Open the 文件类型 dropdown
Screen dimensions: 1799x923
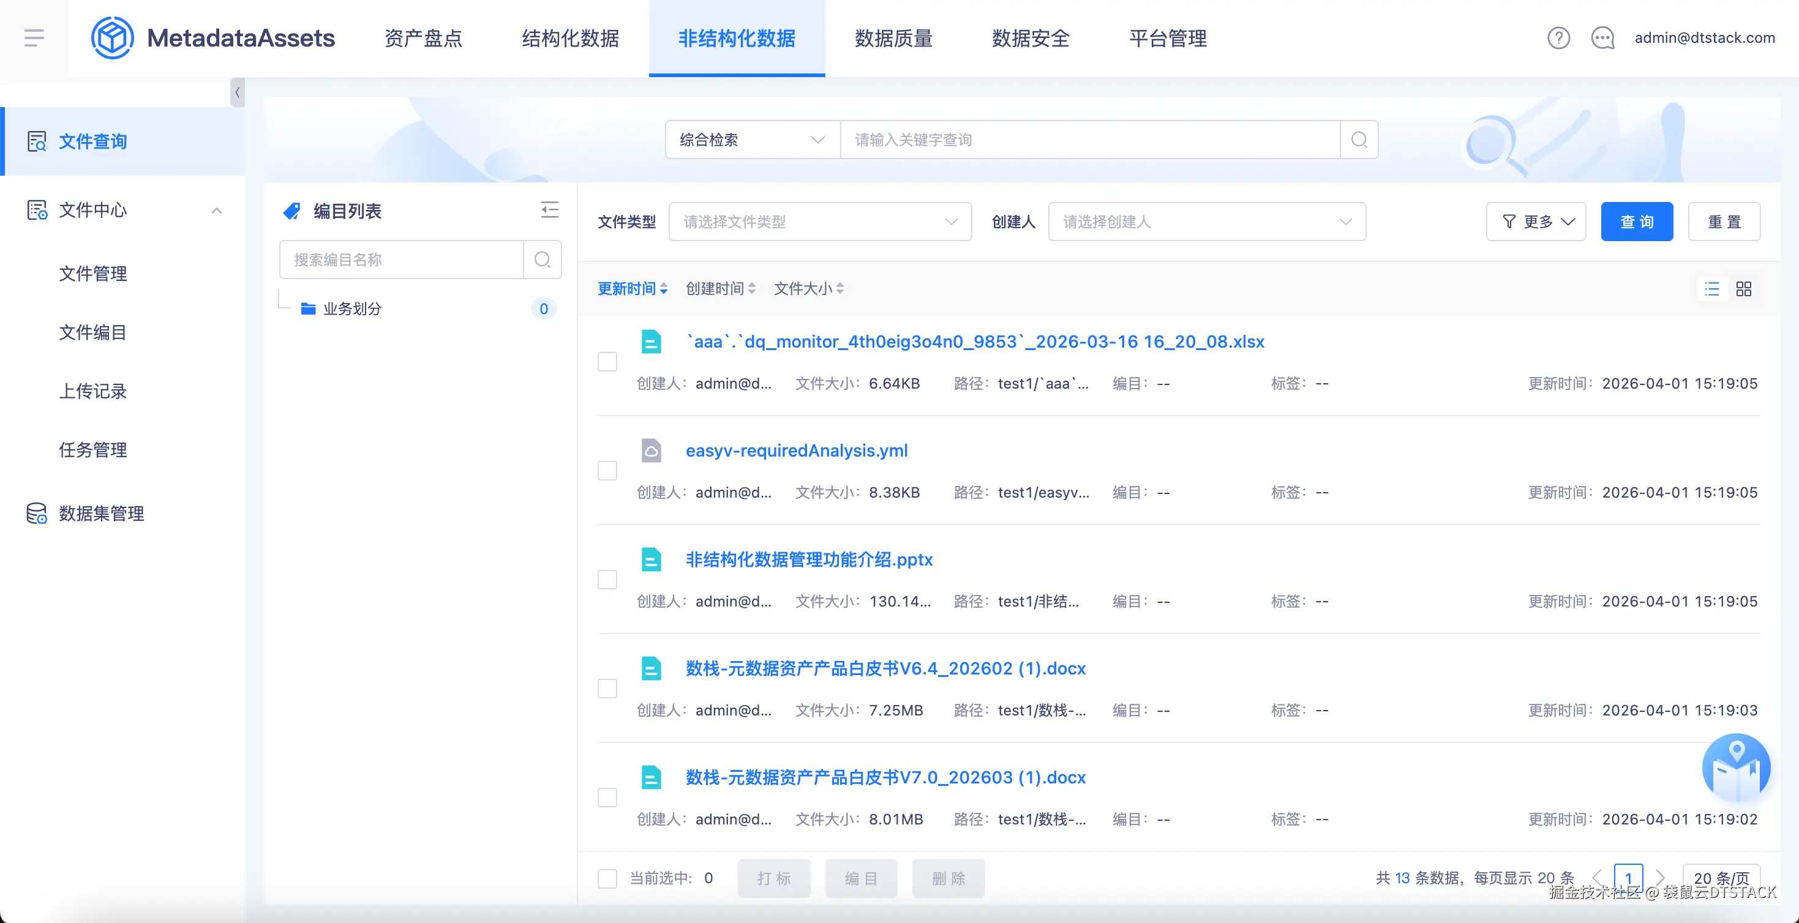click(x=820, y=222)
